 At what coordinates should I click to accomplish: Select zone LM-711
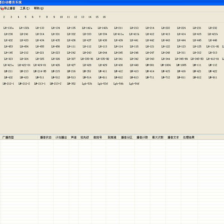click(150, 78)
